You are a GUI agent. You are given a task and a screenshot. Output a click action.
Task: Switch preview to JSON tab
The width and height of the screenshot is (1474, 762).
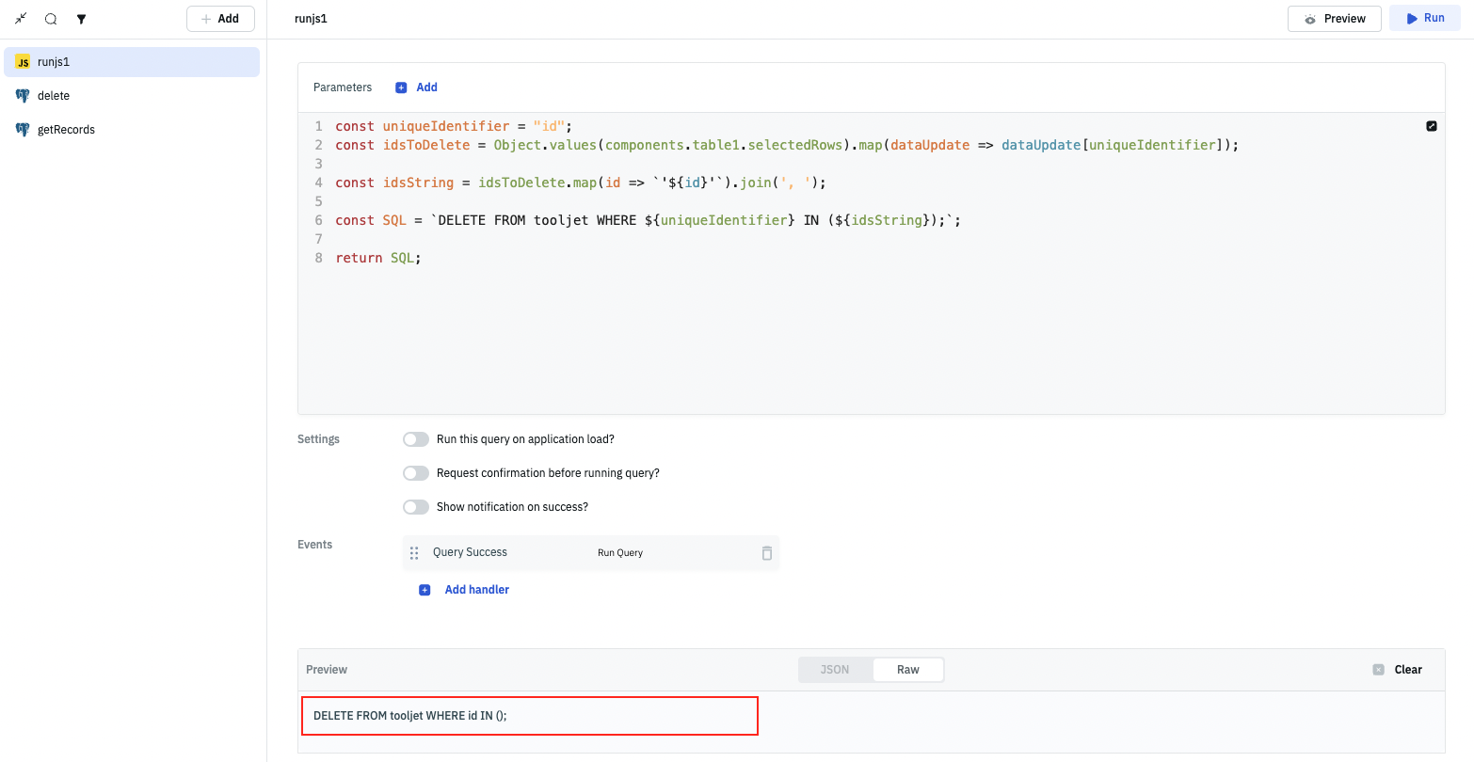click(x=835, y=670)
